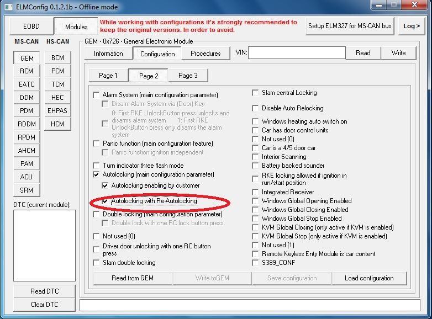Check Disable Auto Relocking

[255, 108]
